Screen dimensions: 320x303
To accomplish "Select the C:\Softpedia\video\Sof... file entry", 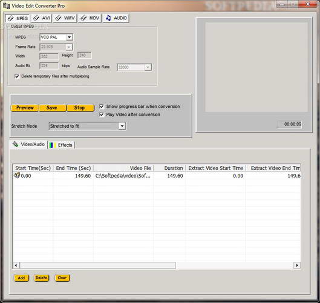I will [123, 176].
